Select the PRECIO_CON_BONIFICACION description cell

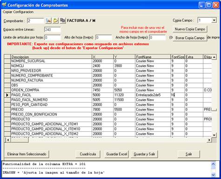[x=51, y=115]
